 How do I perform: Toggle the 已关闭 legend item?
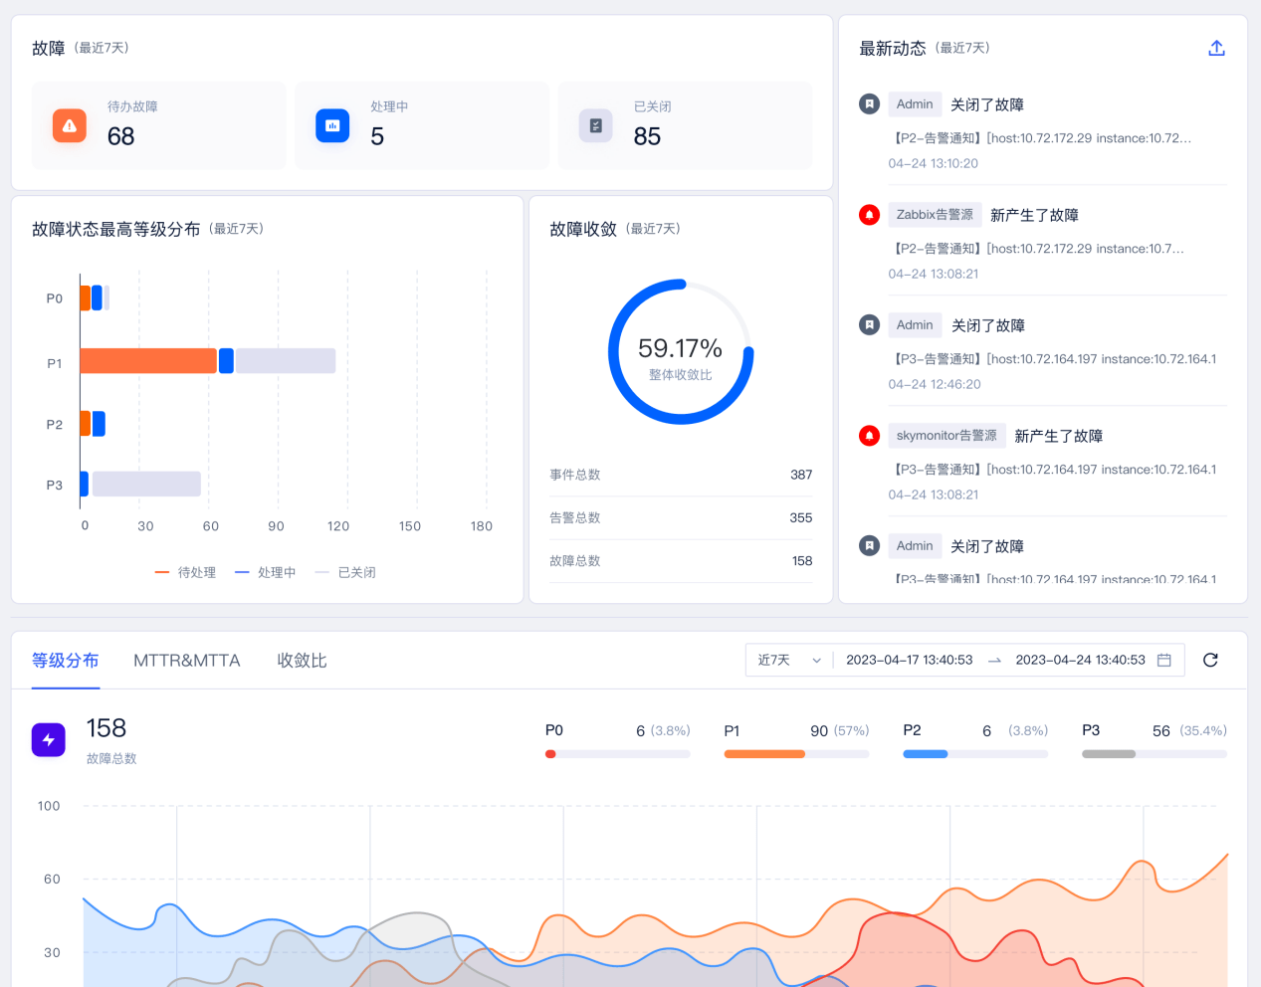[x=345, y=572]
